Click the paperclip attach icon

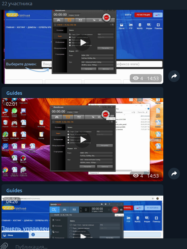[4, 246]
